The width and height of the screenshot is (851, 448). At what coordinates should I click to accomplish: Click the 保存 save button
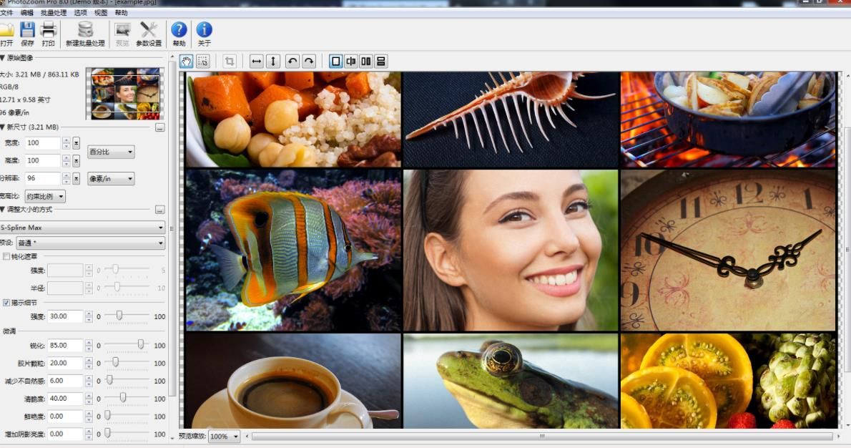[27, 33]
